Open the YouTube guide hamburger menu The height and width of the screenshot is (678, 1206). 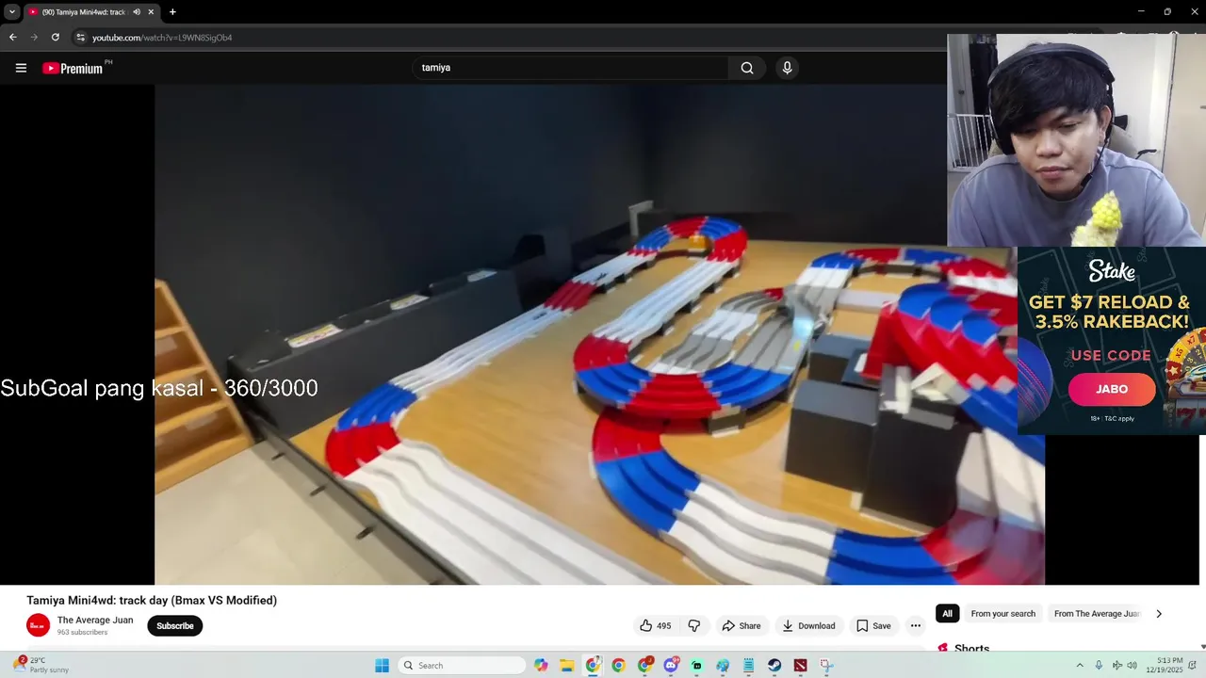click(x=21, y=68)
